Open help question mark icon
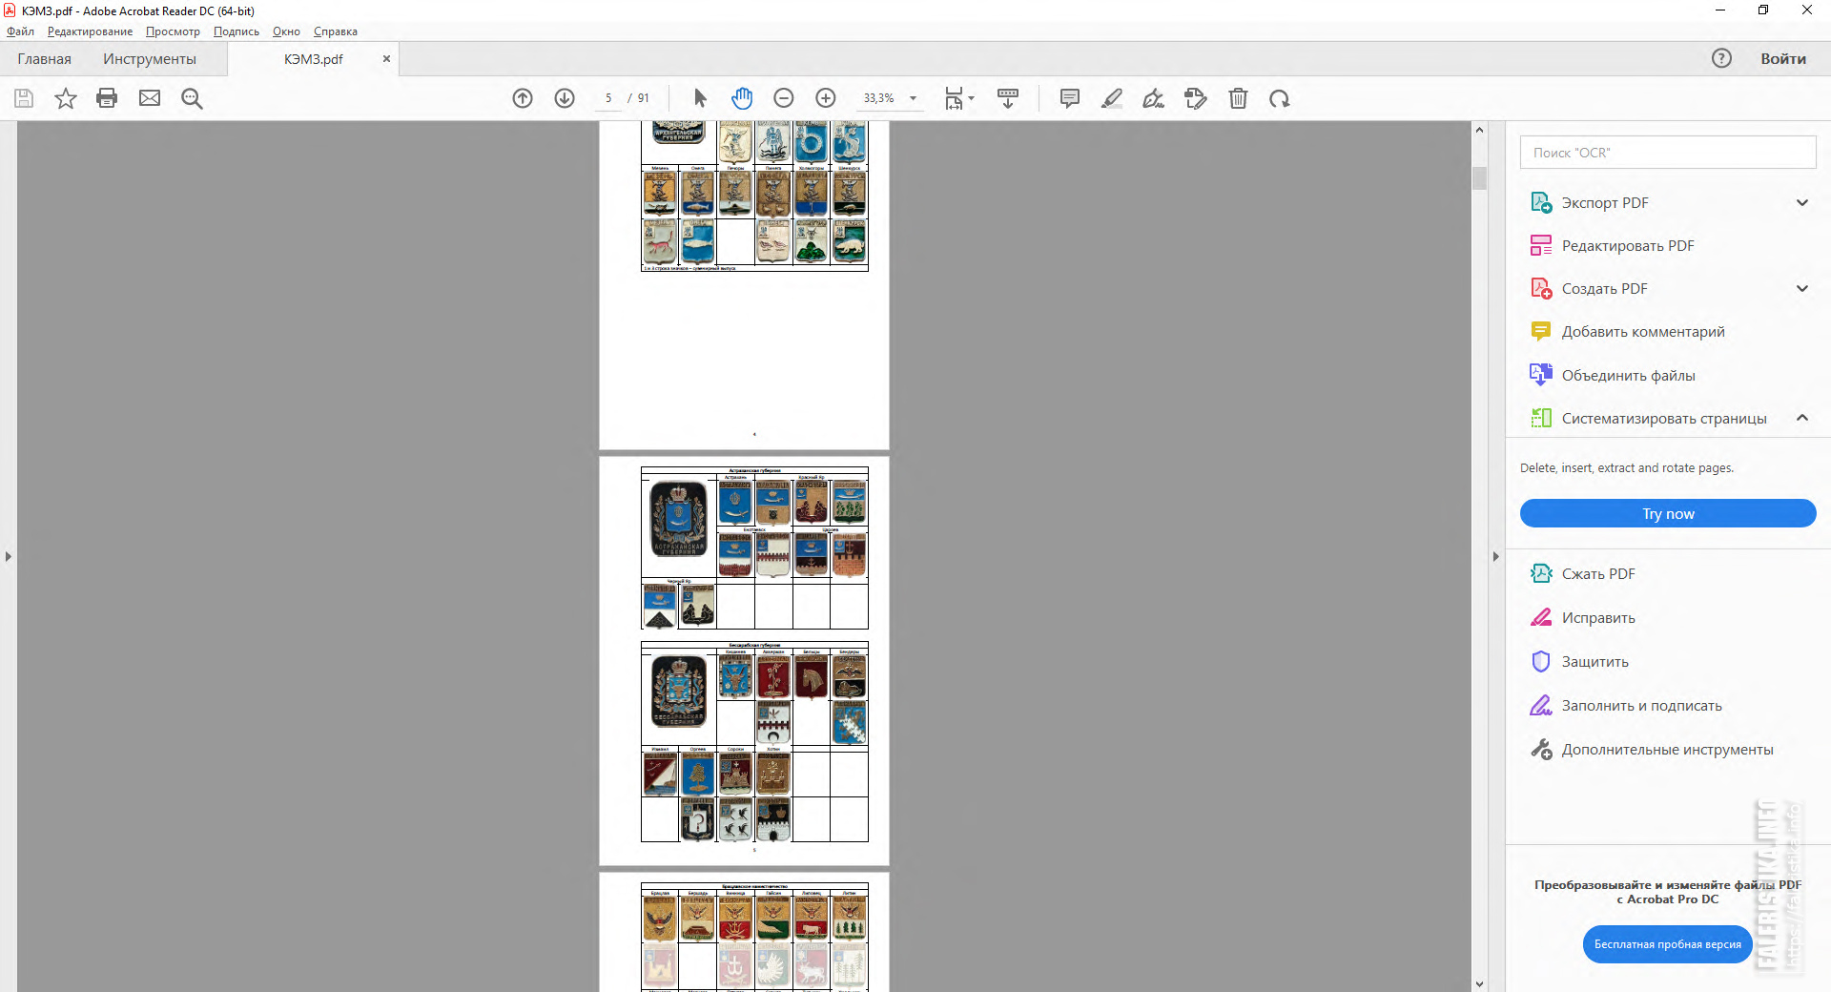 1721,58
